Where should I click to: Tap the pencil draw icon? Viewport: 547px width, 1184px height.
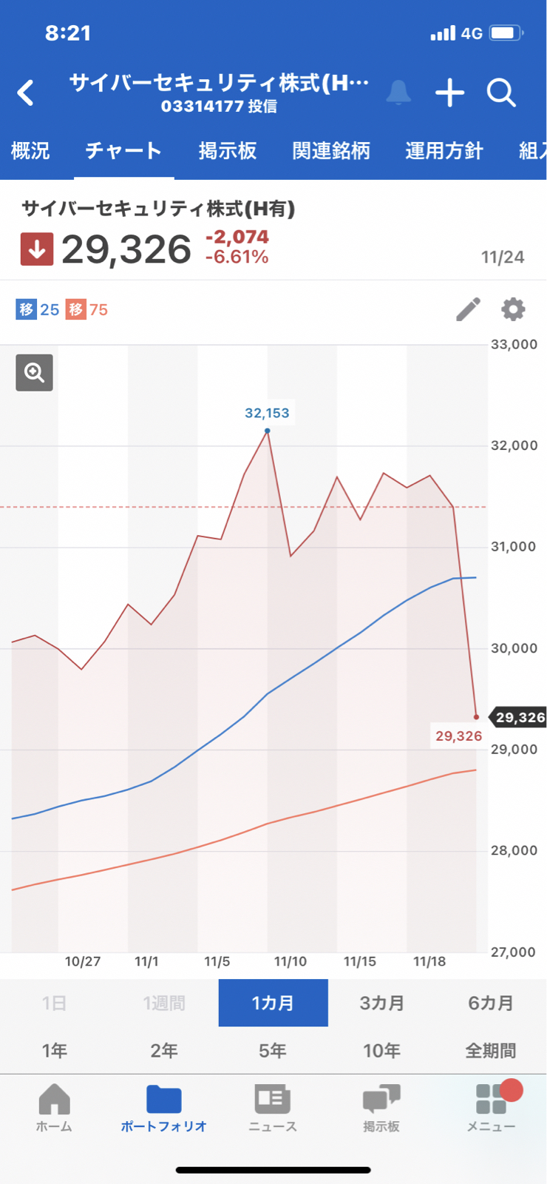coord(468,309)
